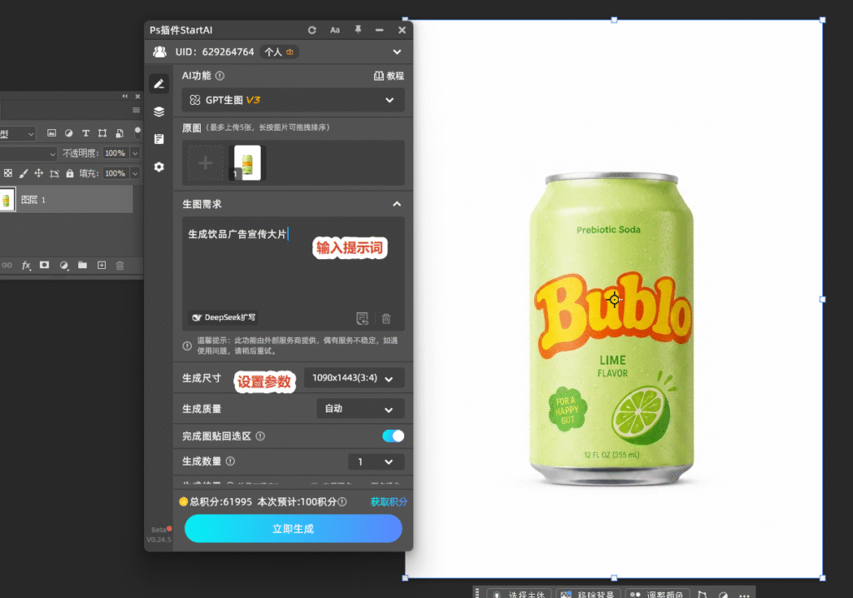Show info for 本次预计 points cost
This screenshot has height=598, width=853.
coord(342,501)
